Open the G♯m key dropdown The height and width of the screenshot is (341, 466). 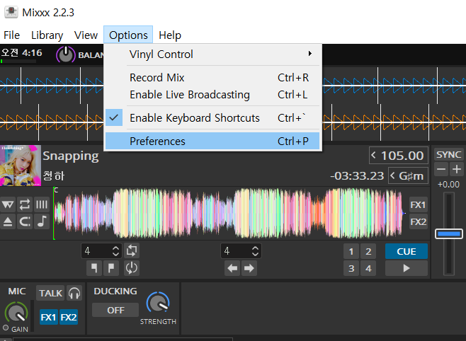coord(408,175)
